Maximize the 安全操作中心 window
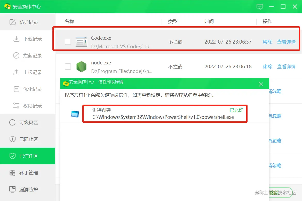 (x=283, y=7)
